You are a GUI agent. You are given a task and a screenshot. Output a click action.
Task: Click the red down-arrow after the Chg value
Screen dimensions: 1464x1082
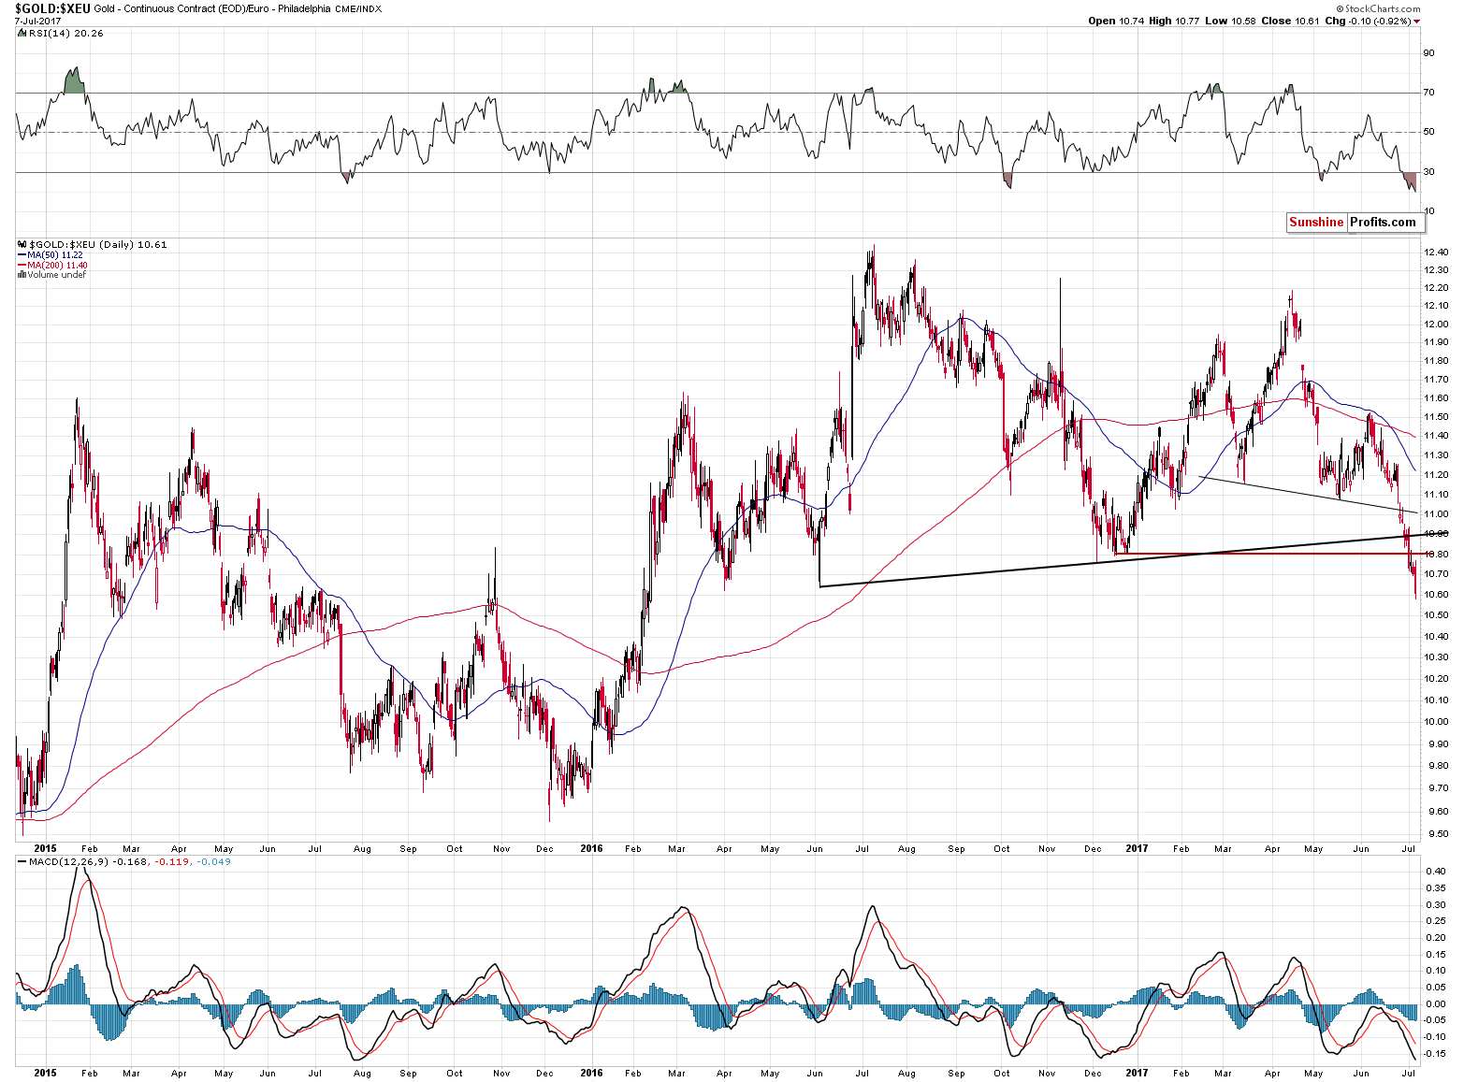pos(1417,21)
